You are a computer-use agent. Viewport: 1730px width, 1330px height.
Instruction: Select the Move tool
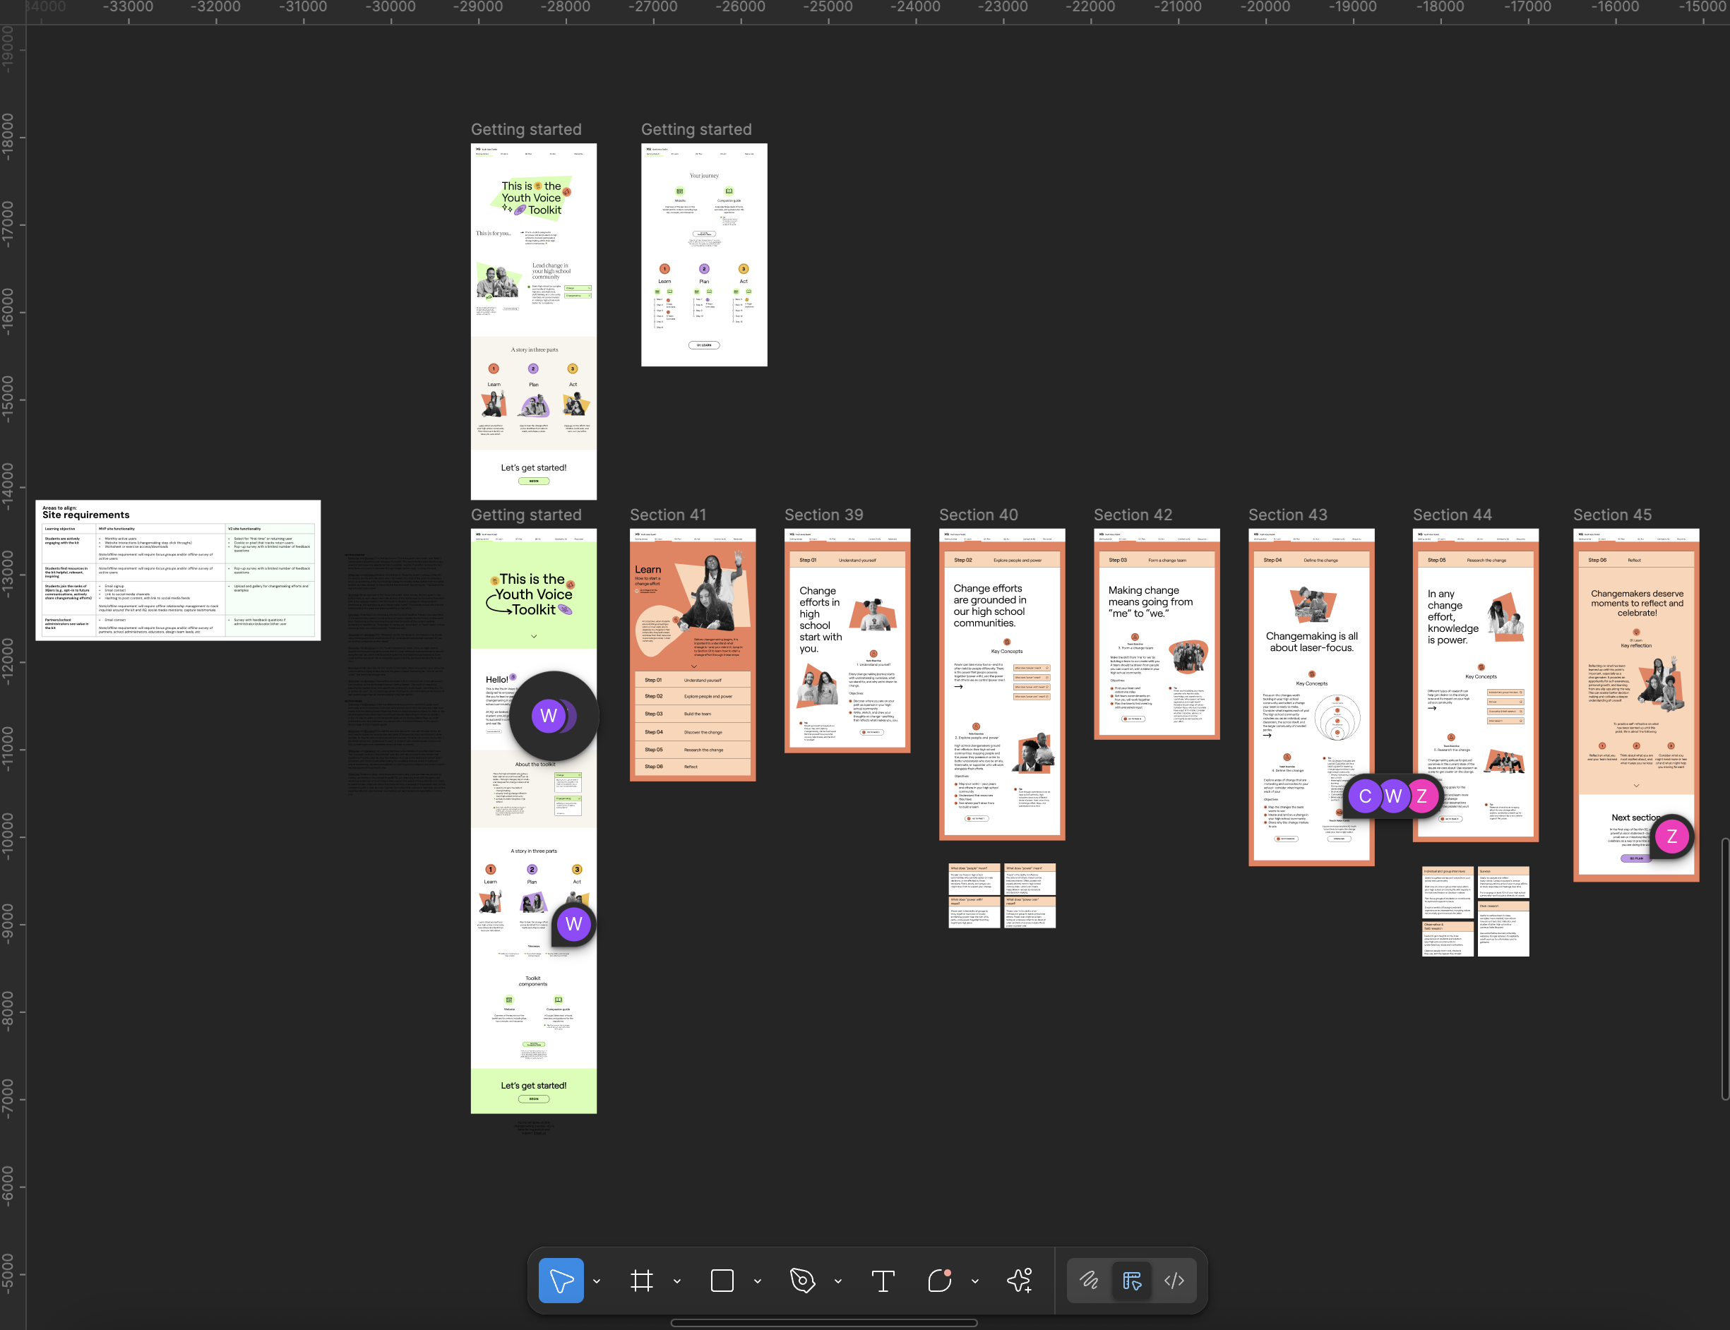point(561,1280)
